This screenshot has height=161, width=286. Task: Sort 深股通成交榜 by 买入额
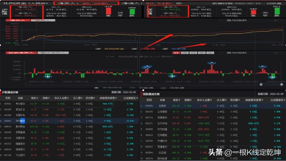(x=221, y=100)
